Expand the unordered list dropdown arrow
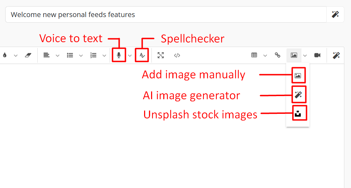Viewport: 351px width, 188px height. tap(81, 56)
